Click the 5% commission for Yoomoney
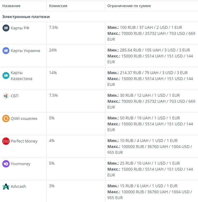The height and width of the screenshot is (202, 198). click(x=52, y=163)
